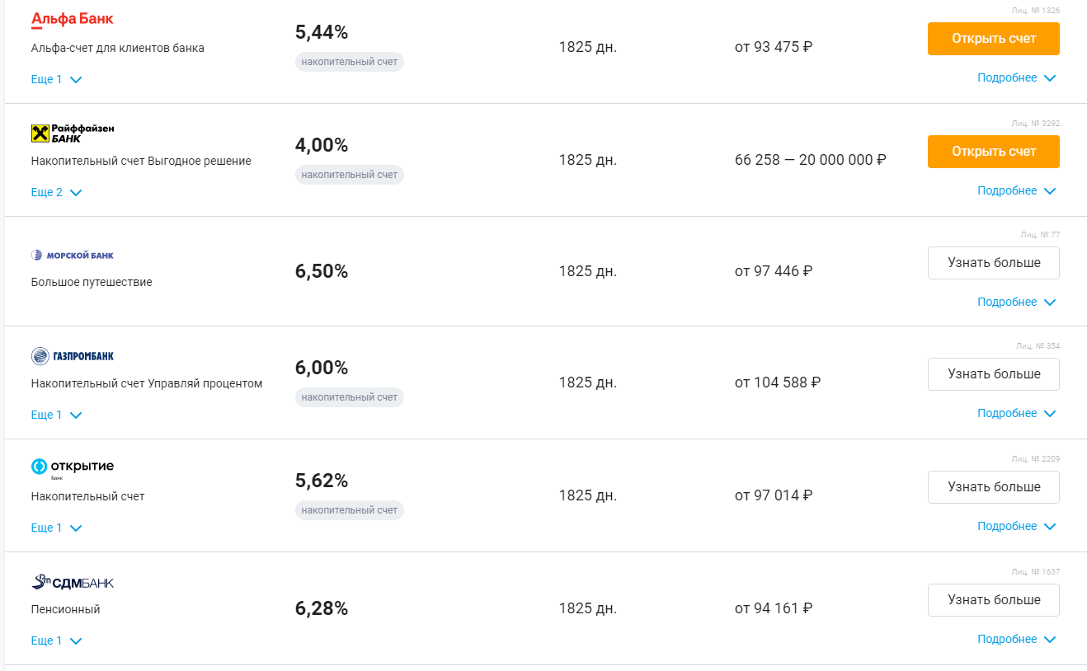The height and width of the screenshot is (671, 1087).
Task: Click the Альфа Банк logo
Action: point(73,19)
